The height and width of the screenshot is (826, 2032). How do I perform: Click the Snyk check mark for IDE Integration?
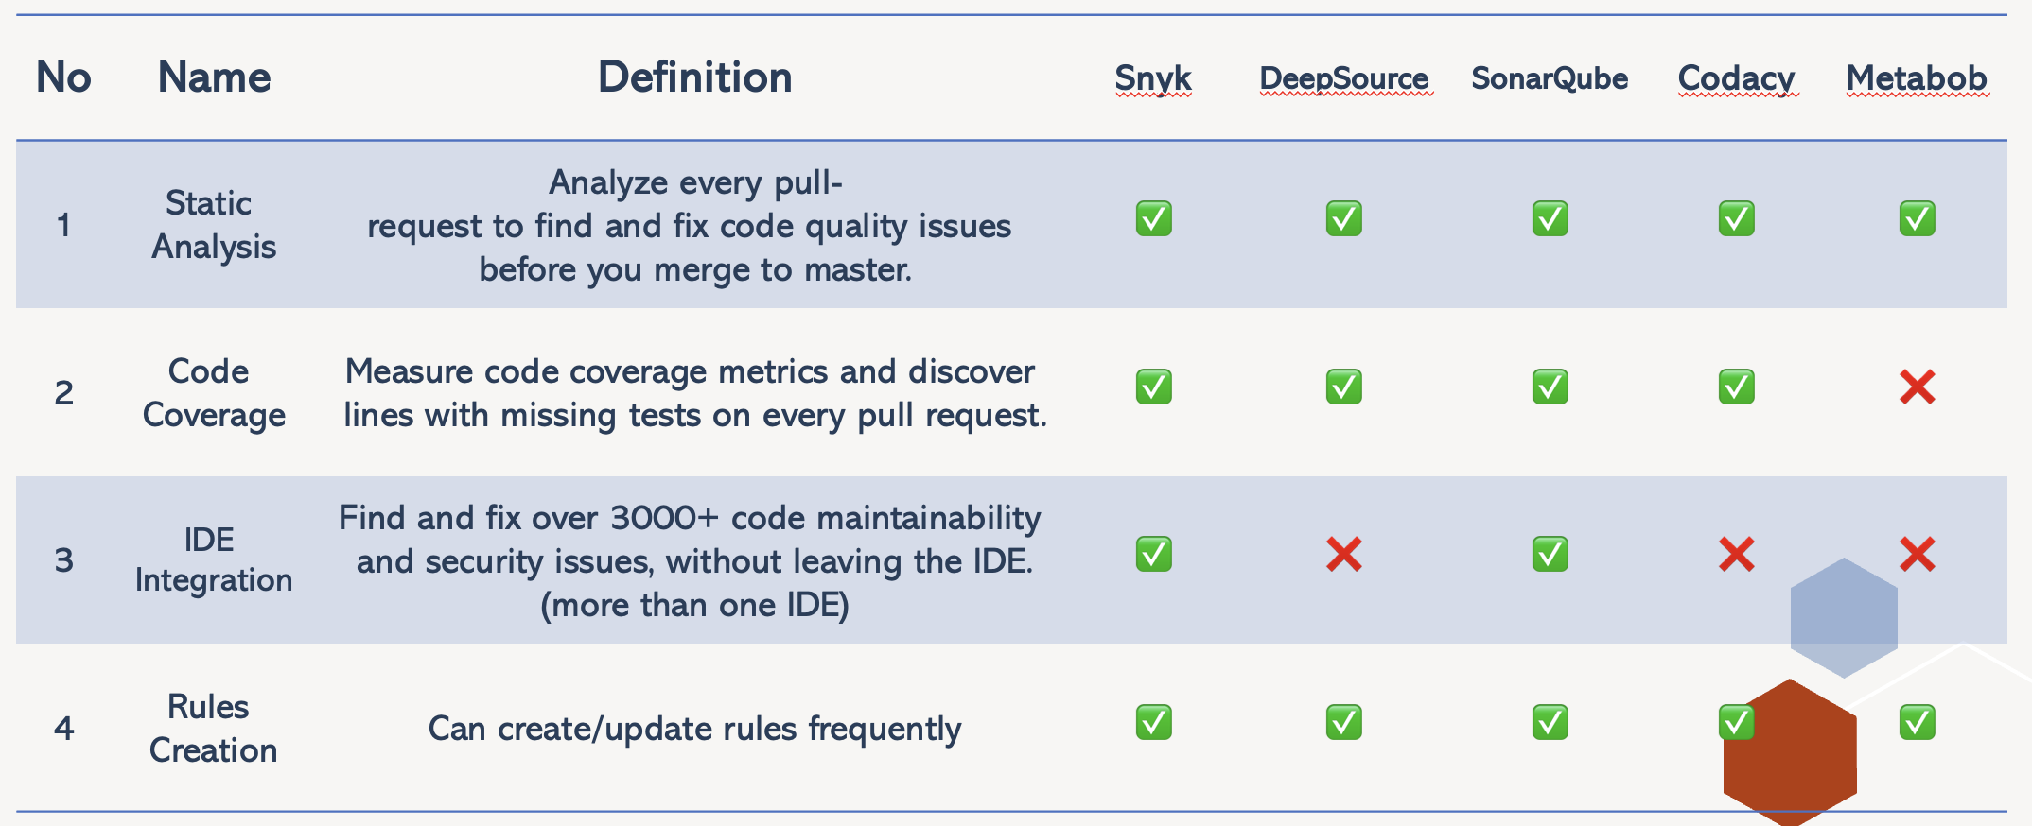click(1153, 554)
